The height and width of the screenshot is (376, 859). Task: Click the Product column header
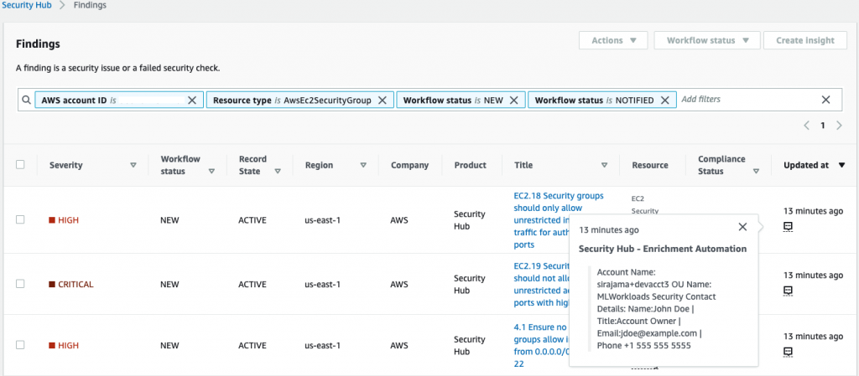[471, 165]
